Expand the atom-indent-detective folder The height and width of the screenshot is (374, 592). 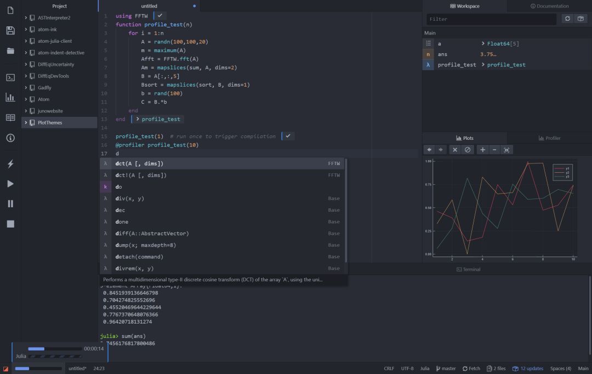click(x=26, y=53)
